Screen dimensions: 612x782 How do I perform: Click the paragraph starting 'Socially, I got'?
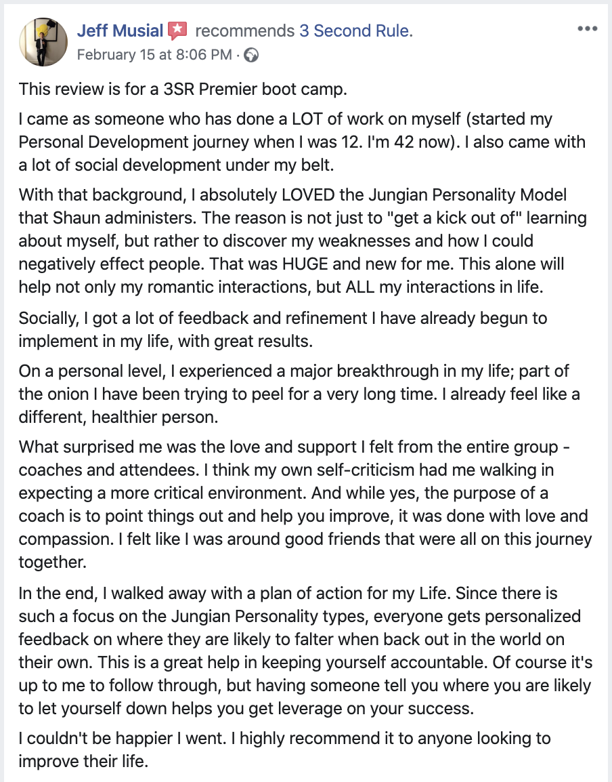pos(283,329)
